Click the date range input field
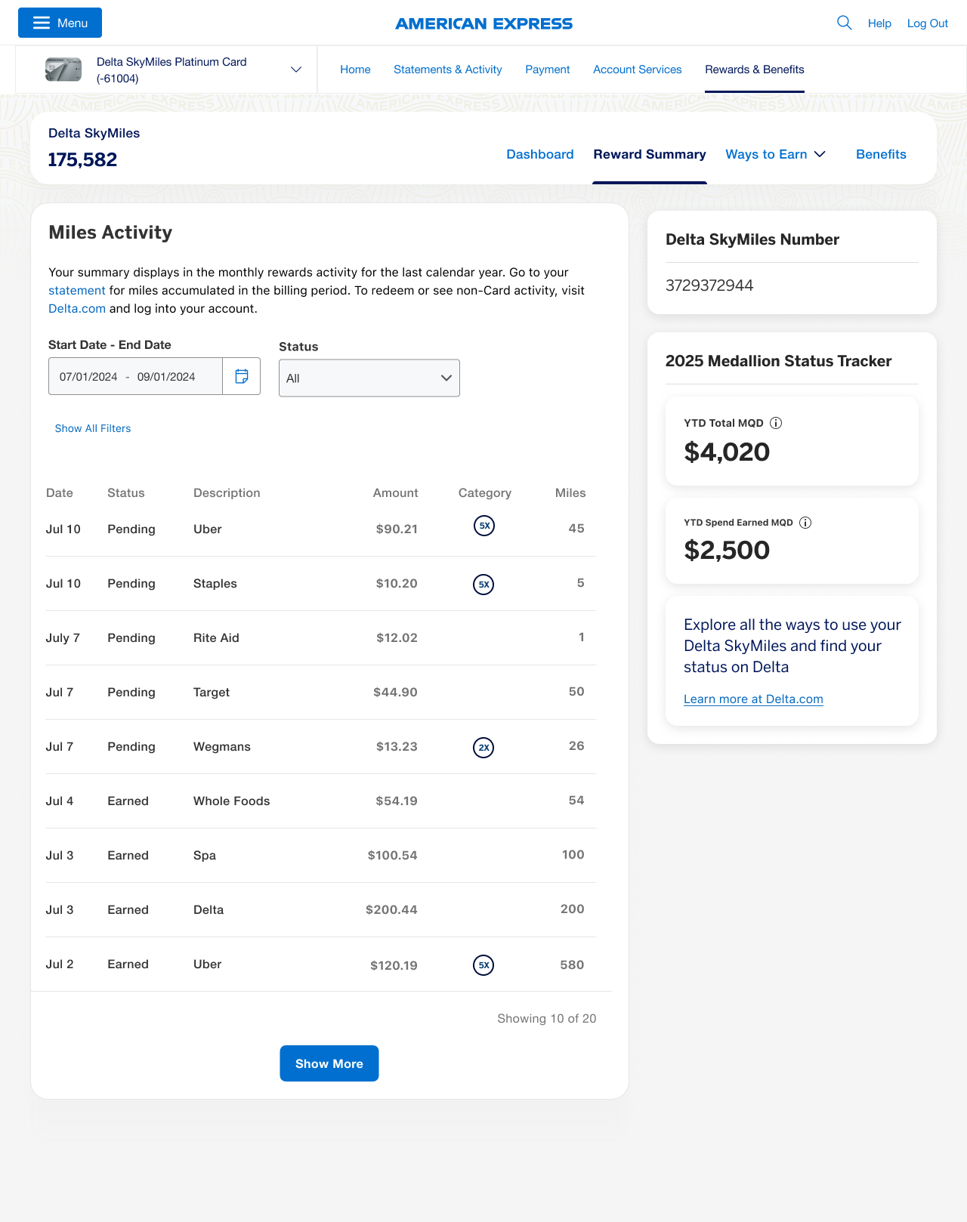The image size is (967, 1222). click(136, 376)
